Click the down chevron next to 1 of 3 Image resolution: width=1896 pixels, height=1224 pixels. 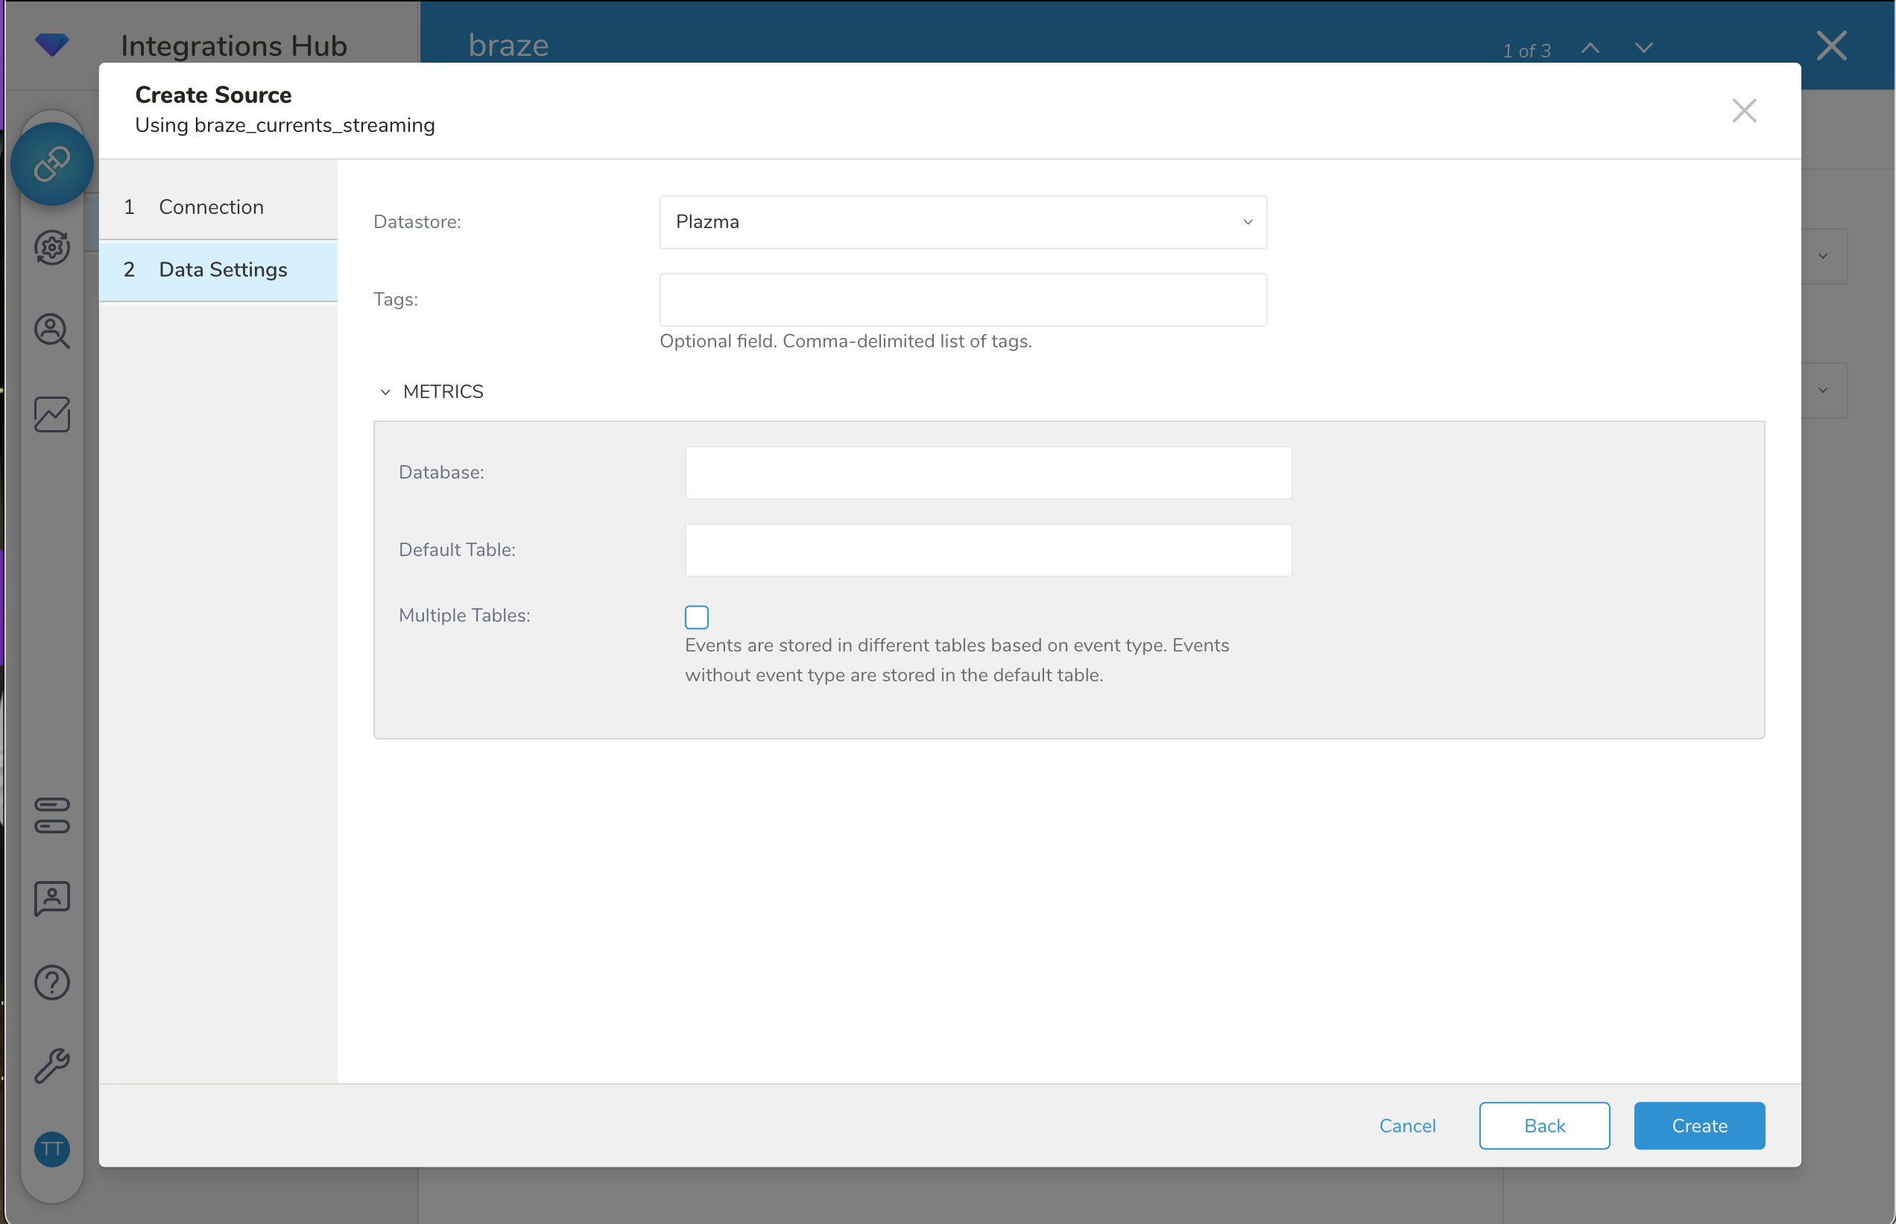click(x=1643, y=48)
